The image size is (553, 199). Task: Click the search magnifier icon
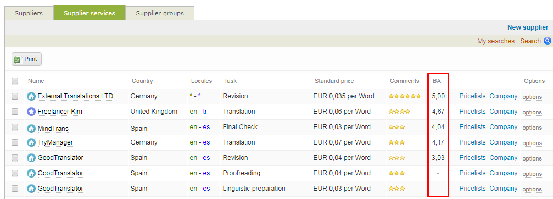point(548,41)
